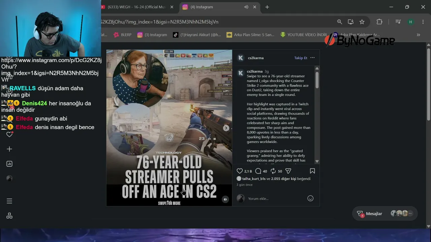
Task: Click the install app icon in the address bar
Action: [x=351, y=22]
